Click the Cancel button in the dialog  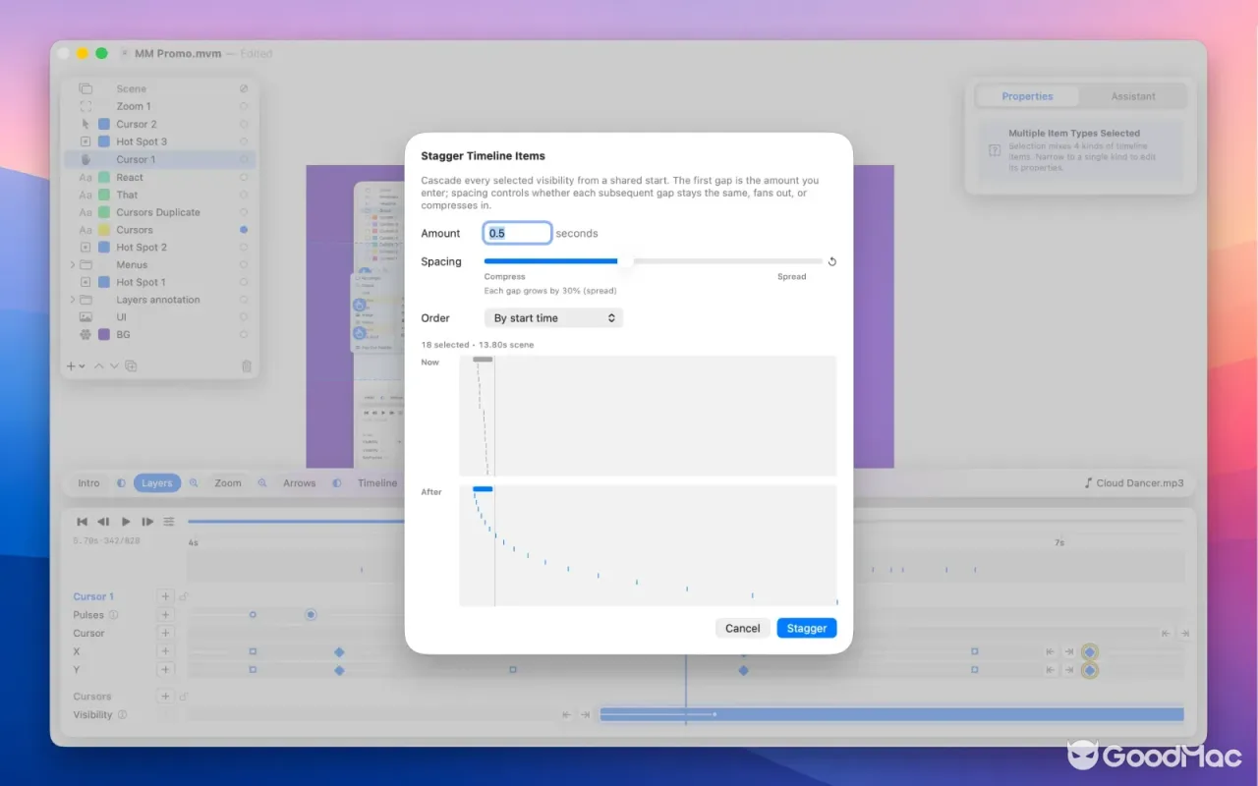pyautogui.click(x=743, y=628)
